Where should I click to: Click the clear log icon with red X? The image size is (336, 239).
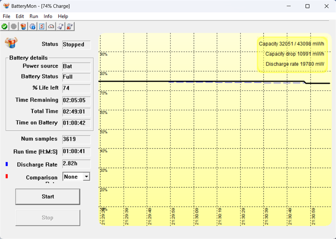point(70,26)
